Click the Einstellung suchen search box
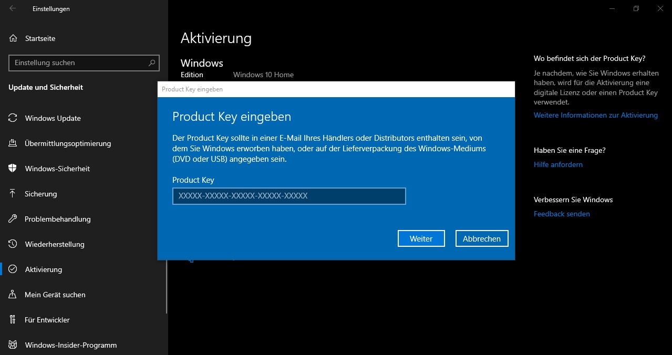The height and width of the screenshot is (355, 672). pyautogui.click(x=78, y=63)
